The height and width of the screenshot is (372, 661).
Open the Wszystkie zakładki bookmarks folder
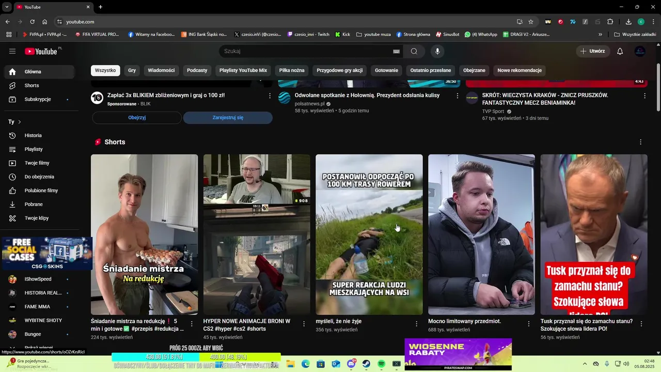(x=635, y=35)
